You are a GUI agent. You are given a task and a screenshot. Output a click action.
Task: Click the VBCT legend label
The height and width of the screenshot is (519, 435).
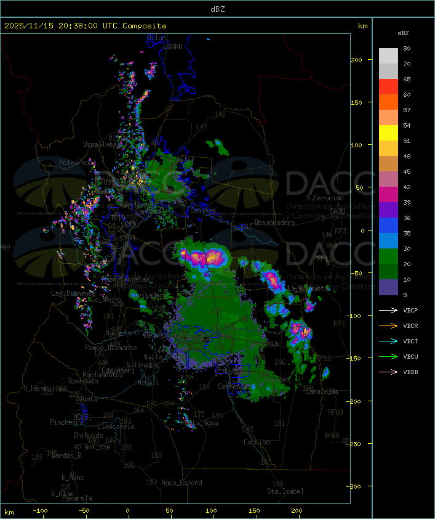pyautogui.click(x=410, y=341)
